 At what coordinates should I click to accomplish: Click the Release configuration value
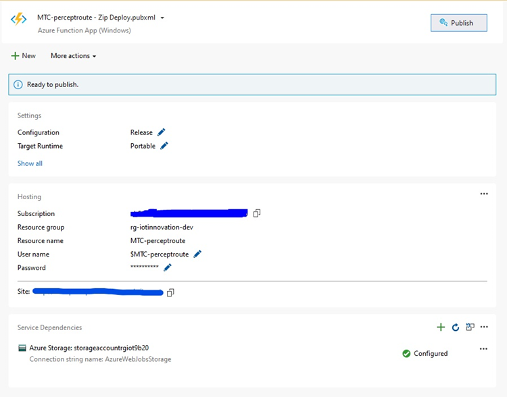141,132
